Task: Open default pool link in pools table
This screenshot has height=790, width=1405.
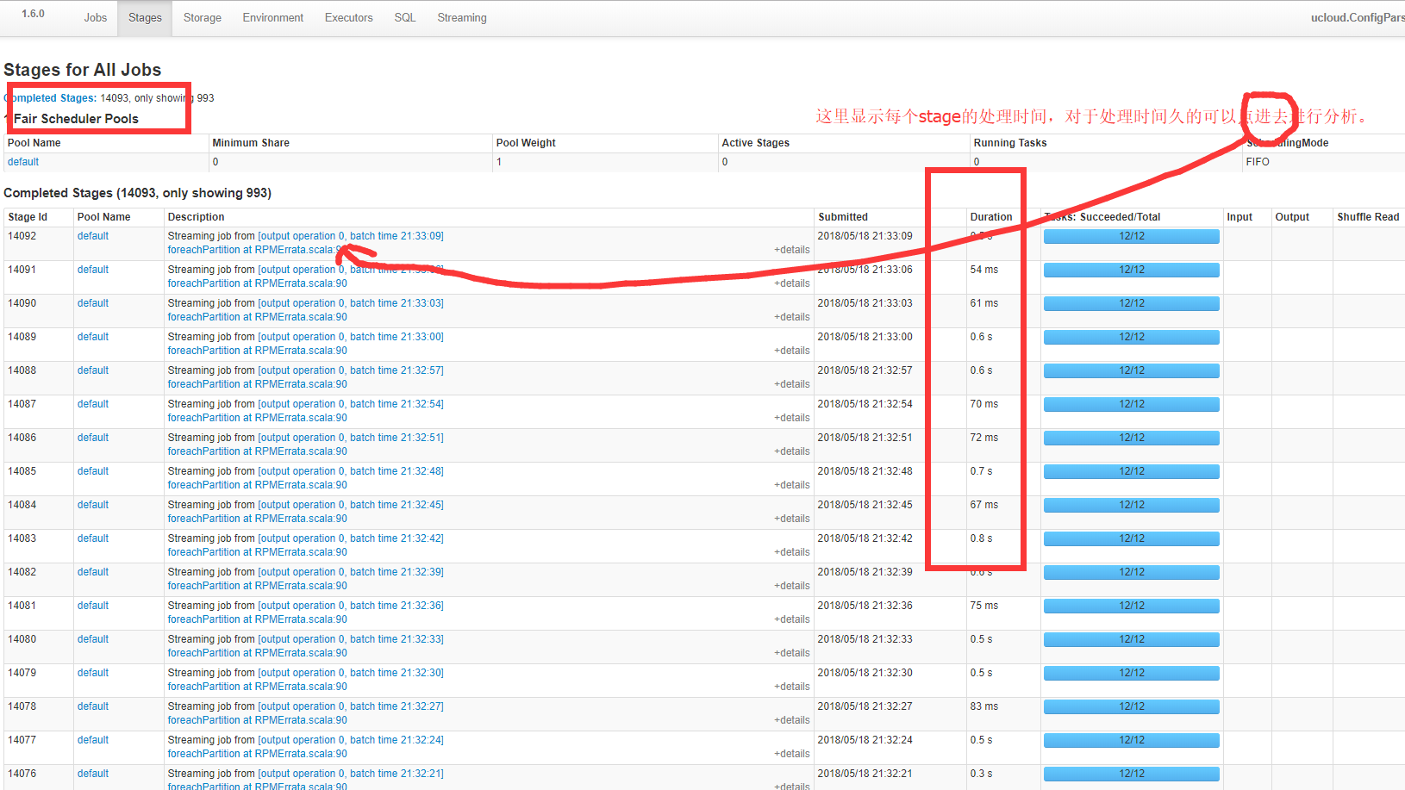Action: [x=23, y=162]
